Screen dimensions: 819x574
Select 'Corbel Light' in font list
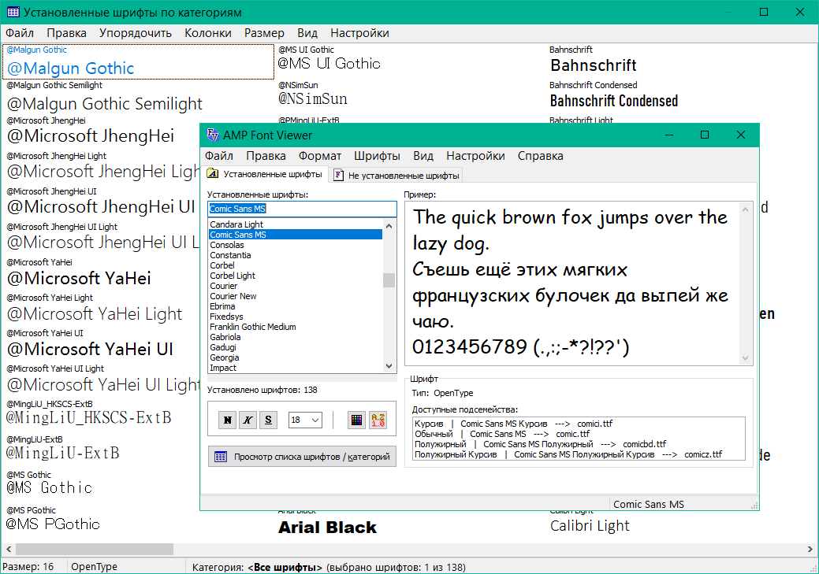click(x=295, y=276)
